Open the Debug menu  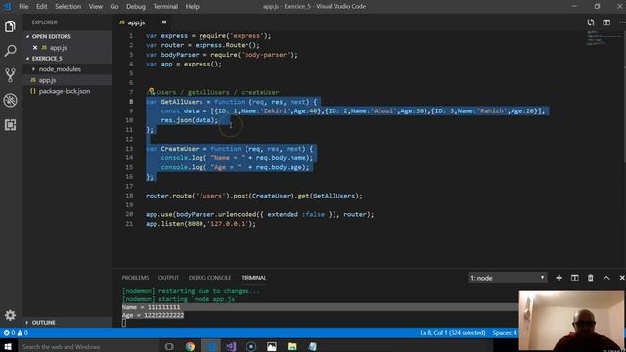(136, 7)
